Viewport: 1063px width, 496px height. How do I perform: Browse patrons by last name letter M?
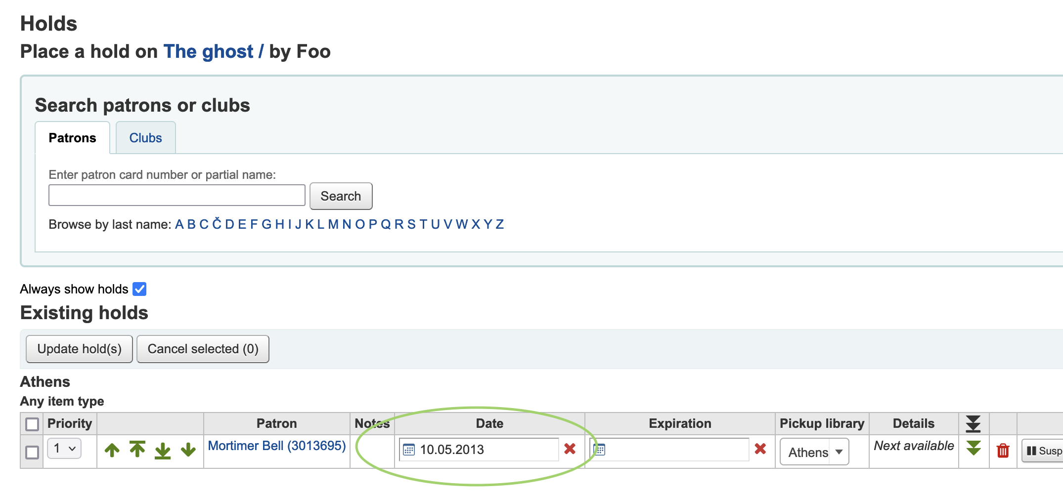333,224
